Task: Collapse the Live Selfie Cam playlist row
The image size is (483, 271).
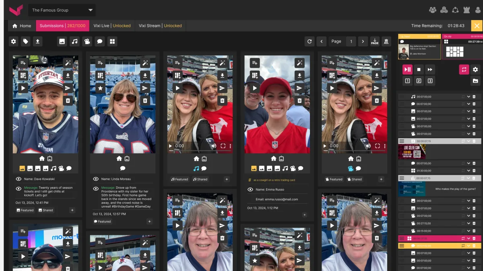Action: (x=469, y=141)
